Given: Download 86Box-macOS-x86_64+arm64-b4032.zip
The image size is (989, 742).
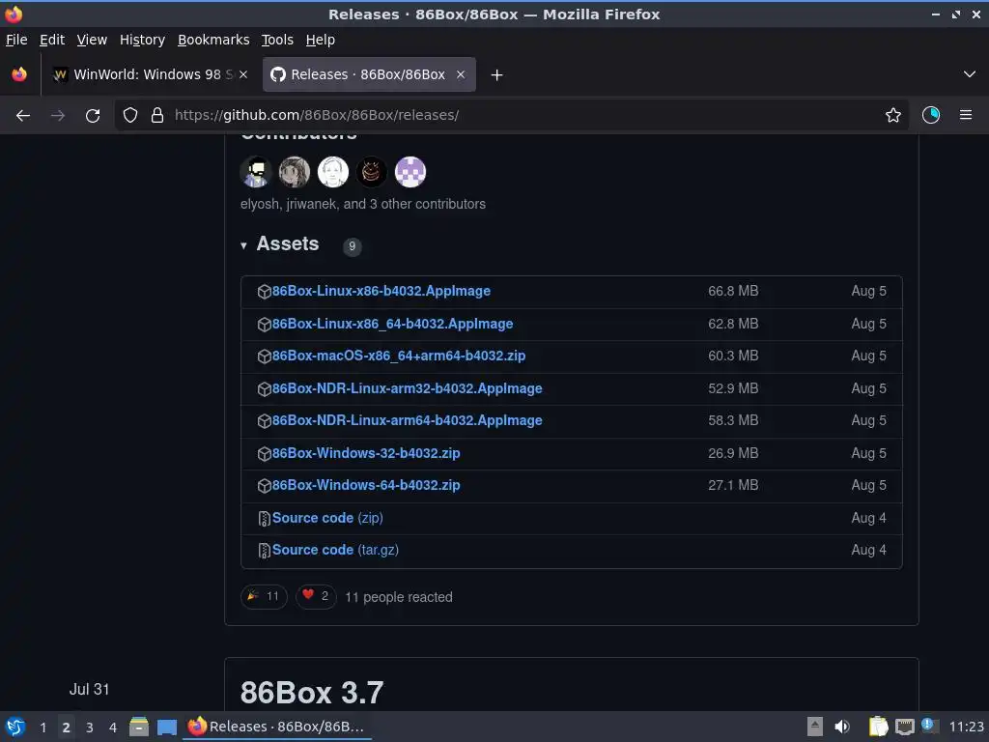Looking at the screenshot, I should (x=399, y=356).
